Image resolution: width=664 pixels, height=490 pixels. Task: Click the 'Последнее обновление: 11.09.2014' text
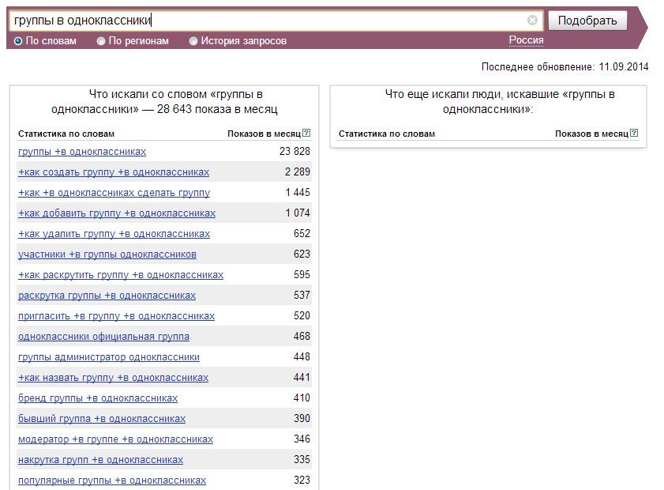click(565, 67)
